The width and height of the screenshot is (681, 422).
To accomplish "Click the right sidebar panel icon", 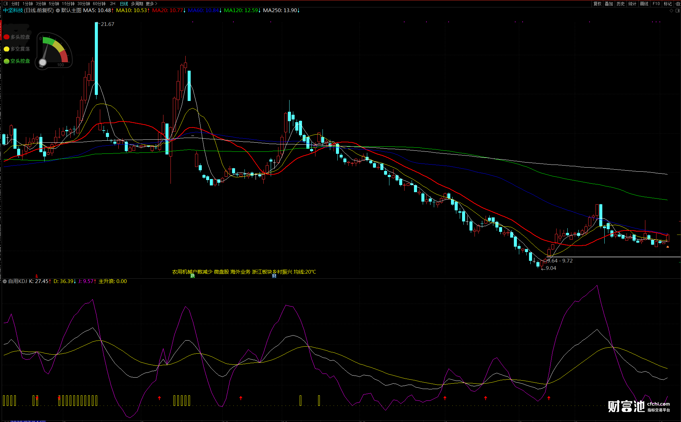I will click(678, 10).
